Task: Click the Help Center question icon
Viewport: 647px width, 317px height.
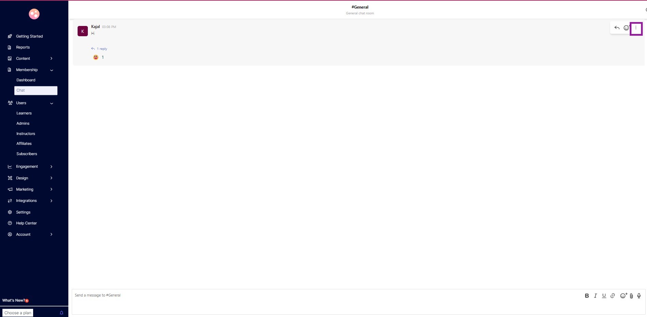Action: [x=10, y=223]
